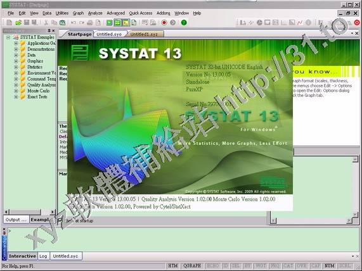Click the pie chart graph toolbar icon
The image size is (362, 271).
coord(259,23)
